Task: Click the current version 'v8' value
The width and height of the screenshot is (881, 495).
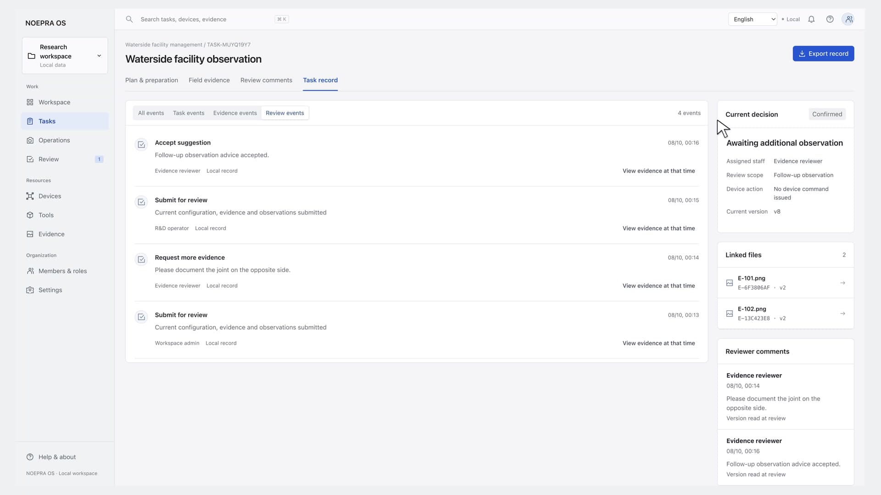Action: click(x=777, y=212)
